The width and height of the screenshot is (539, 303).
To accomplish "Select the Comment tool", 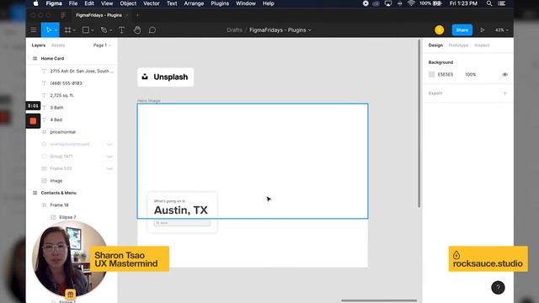I will pos(152,30).
